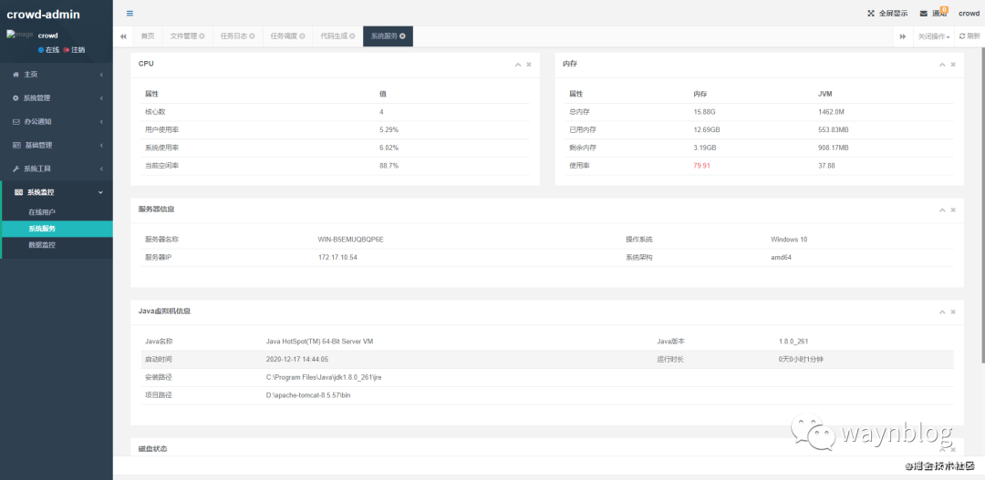Click the 系统监控 monitor icon
Viewport: 985px width, 480px height.
[x=18, y=192]
